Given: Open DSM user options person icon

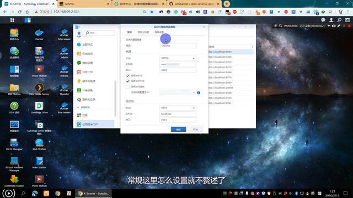Looking at the screenshot, I should click(x=331, y=20).
